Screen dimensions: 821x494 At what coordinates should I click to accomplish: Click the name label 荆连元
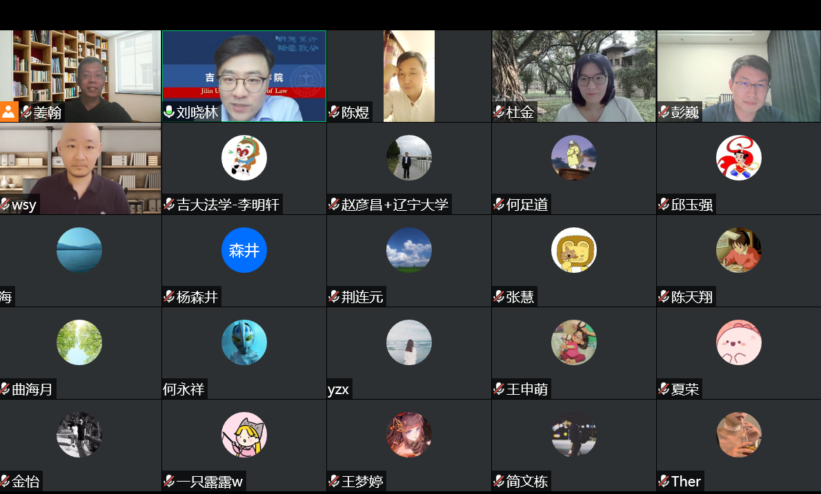pyautogui.click(x=362, y=297)
